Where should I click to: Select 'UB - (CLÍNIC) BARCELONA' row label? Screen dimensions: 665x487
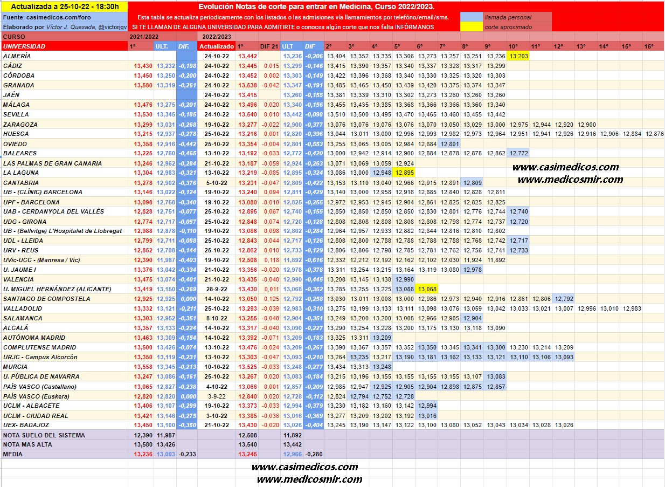(64, 192)
